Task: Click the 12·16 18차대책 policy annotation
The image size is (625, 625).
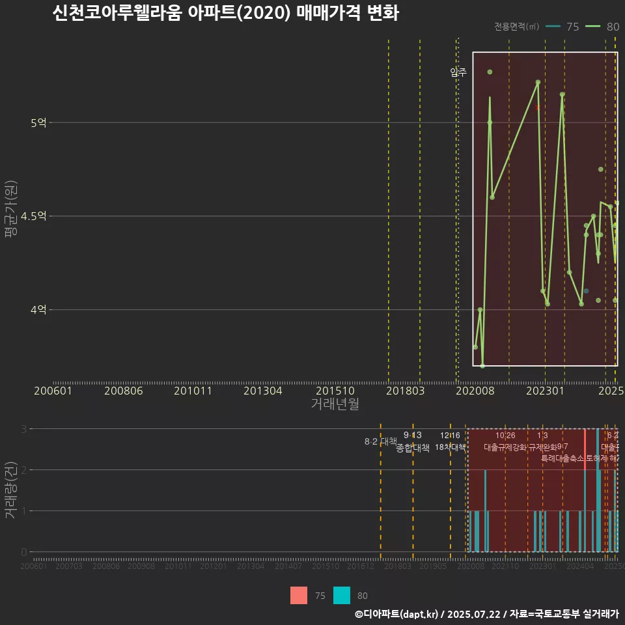Action: (450, 441)
